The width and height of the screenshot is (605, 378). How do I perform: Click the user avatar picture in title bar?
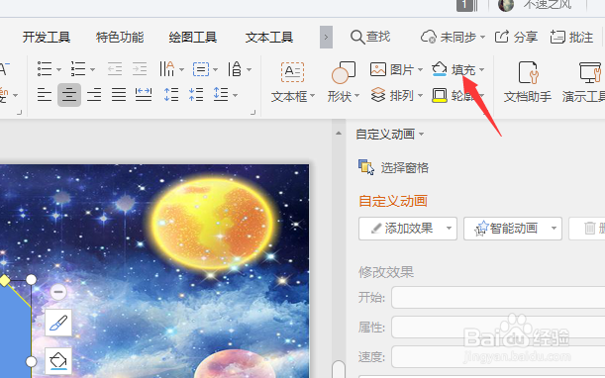coord(506,5)
